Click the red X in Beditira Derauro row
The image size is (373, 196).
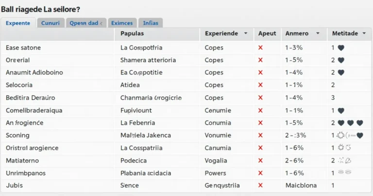point(260,98)
